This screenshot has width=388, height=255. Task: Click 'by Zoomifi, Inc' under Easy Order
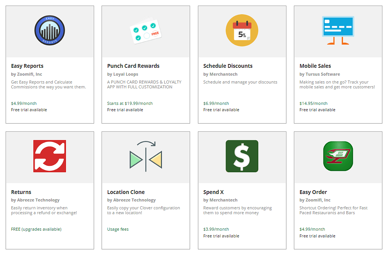(315, 200)
